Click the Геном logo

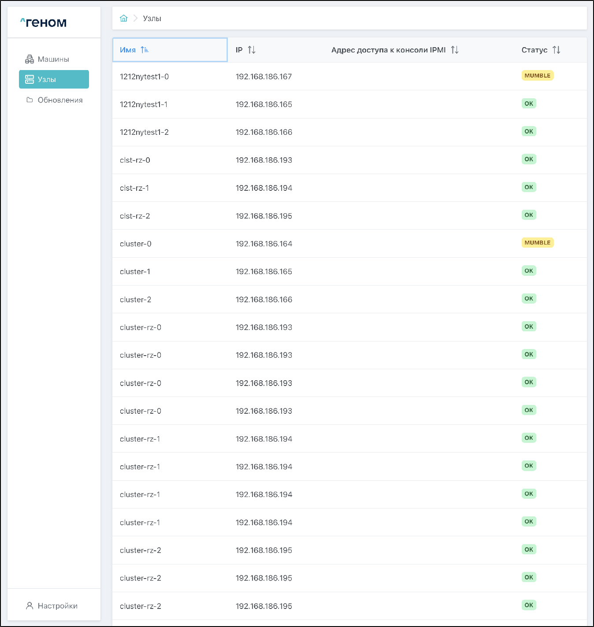tap(44, 22)
